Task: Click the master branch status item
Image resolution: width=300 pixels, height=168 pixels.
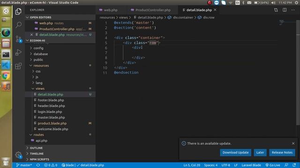Action: coord(24,165)
